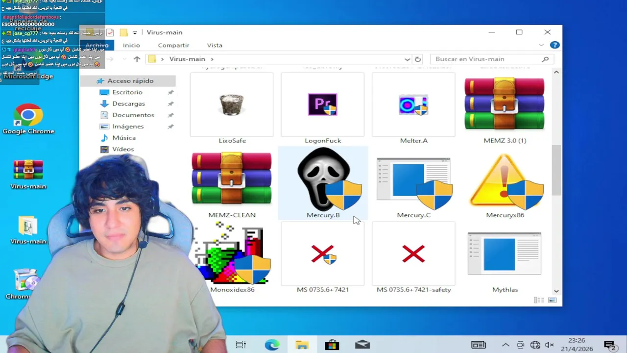Open network globe tray icon
The height and width of the screenshot is (353, 627).
click(535, 345)
